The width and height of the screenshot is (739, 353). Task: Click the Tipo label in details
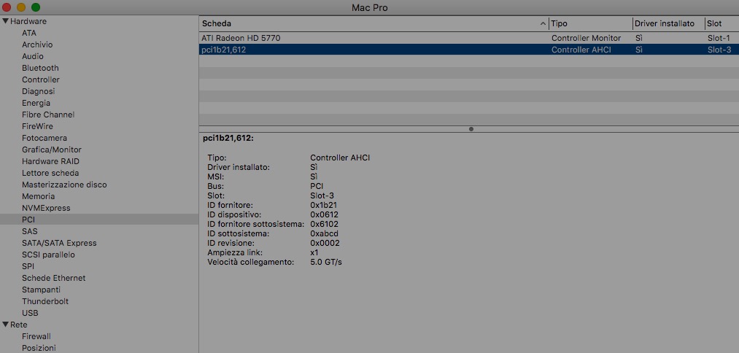click(217, 158)
